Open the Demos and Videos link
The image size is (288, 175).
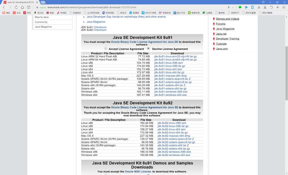(x=228, y=19)
